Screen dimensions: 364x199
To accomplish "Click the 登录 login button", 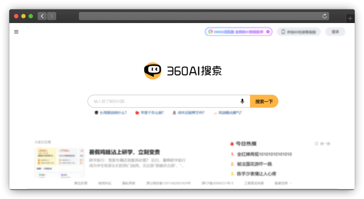I will [335, 32].
